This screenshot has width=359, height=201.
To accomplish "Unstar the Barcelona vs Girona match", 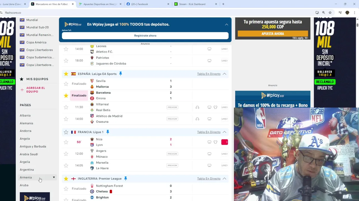I will (66, 95).
